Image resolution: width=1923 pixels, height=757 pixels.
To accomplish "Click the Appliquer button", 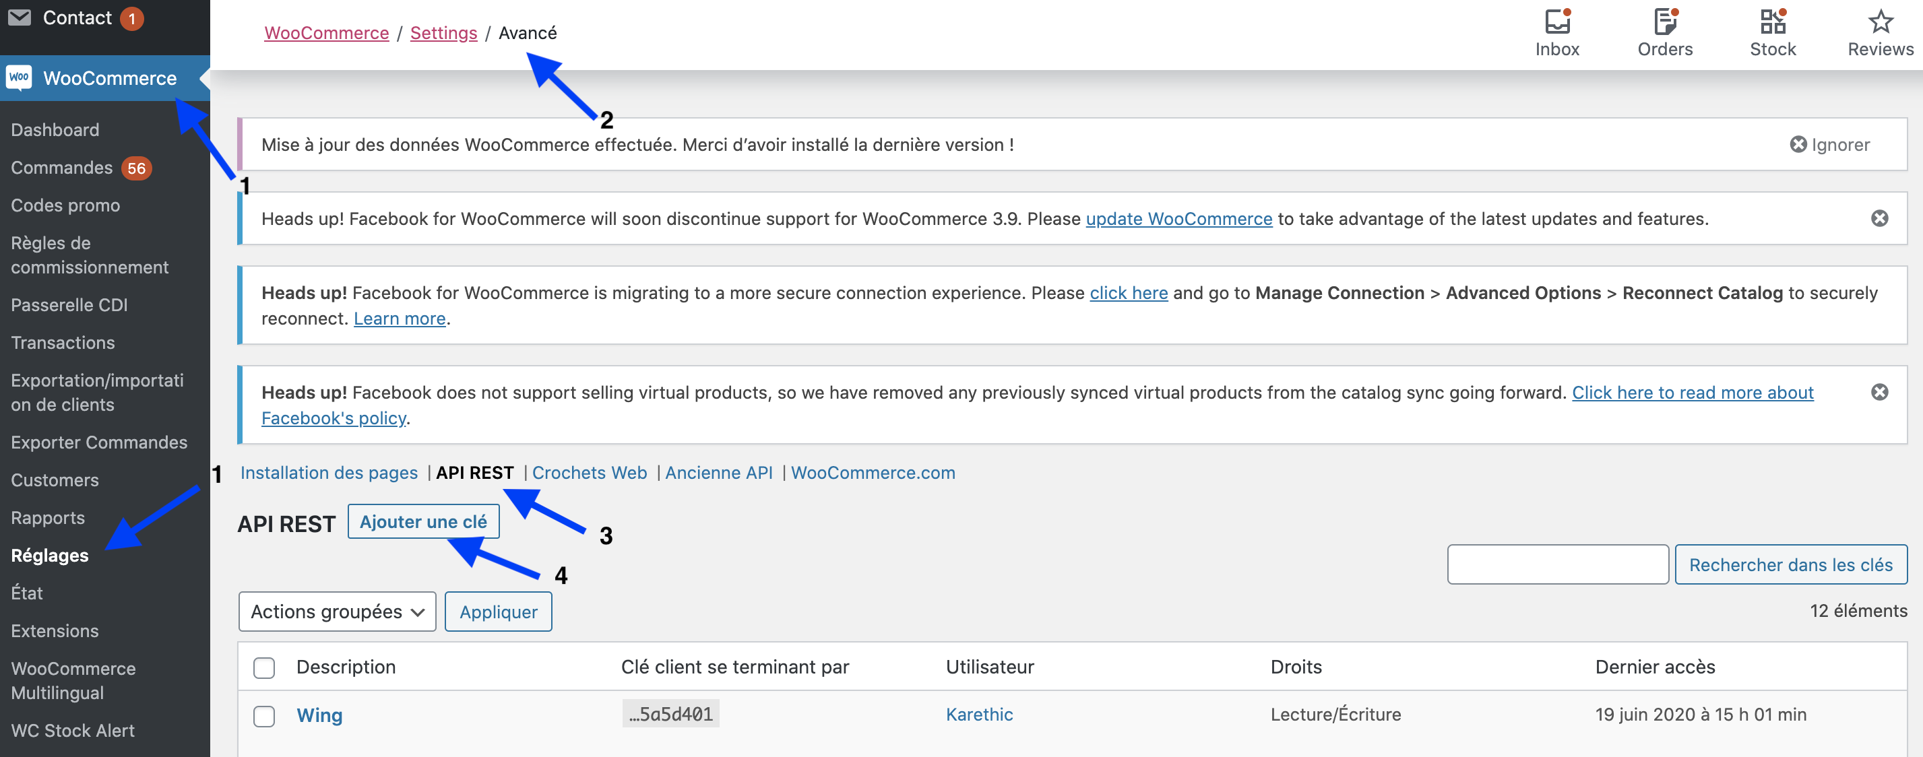I will coord(498,611).
